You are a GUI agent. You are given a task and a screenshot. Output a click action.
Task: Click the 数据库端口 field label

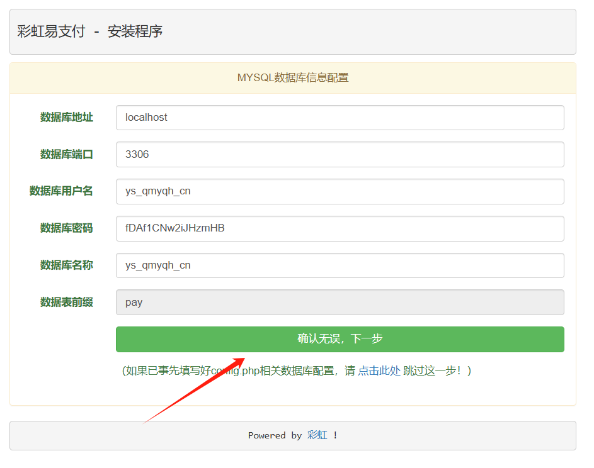[x=66, y=154]
